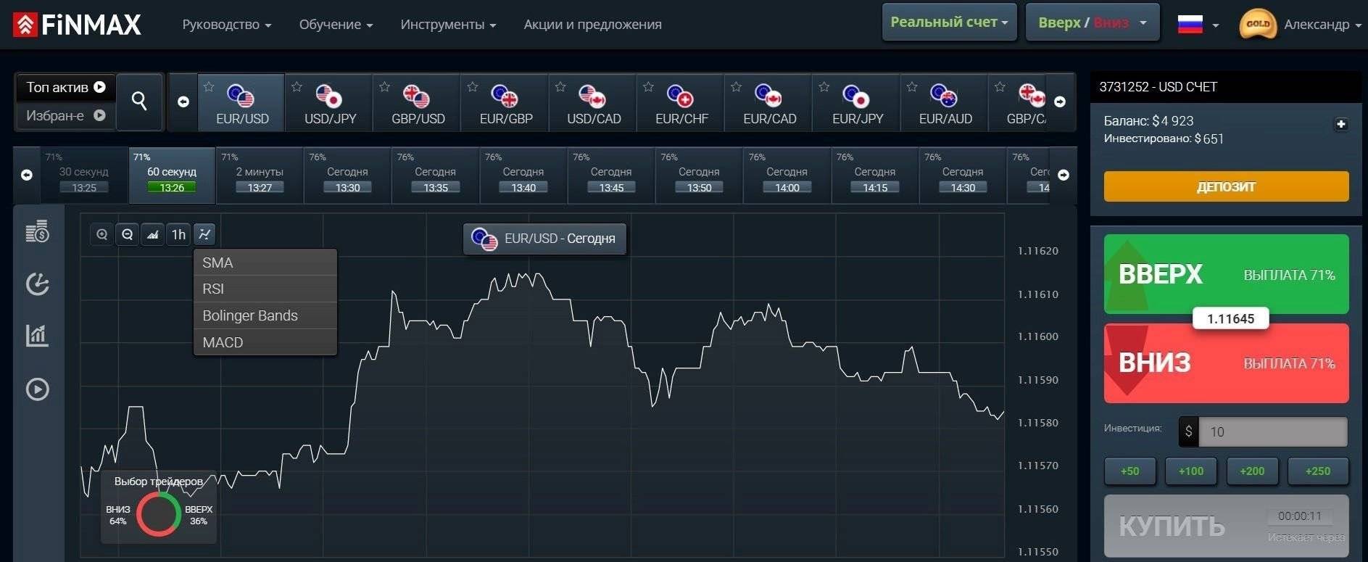
Task: Star EUR/USD as a favorite
Action: [x=209, y=87]
